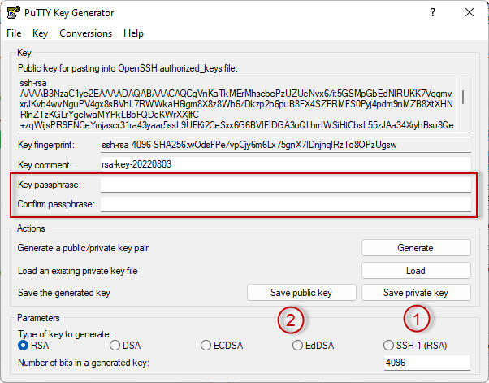Click Load to open existing private key
This screenshot has width=489, height=383.
(415, 271)
